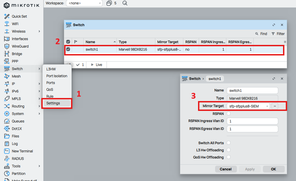Click the WireGuard icon in sidebar
This screenshot has height=181, width=296.
click(x=6, y=46)
